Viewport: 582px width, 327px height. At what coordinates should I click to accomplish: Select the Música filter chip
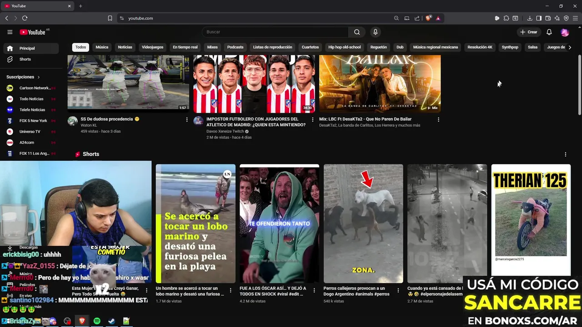[x=102, y=47]
